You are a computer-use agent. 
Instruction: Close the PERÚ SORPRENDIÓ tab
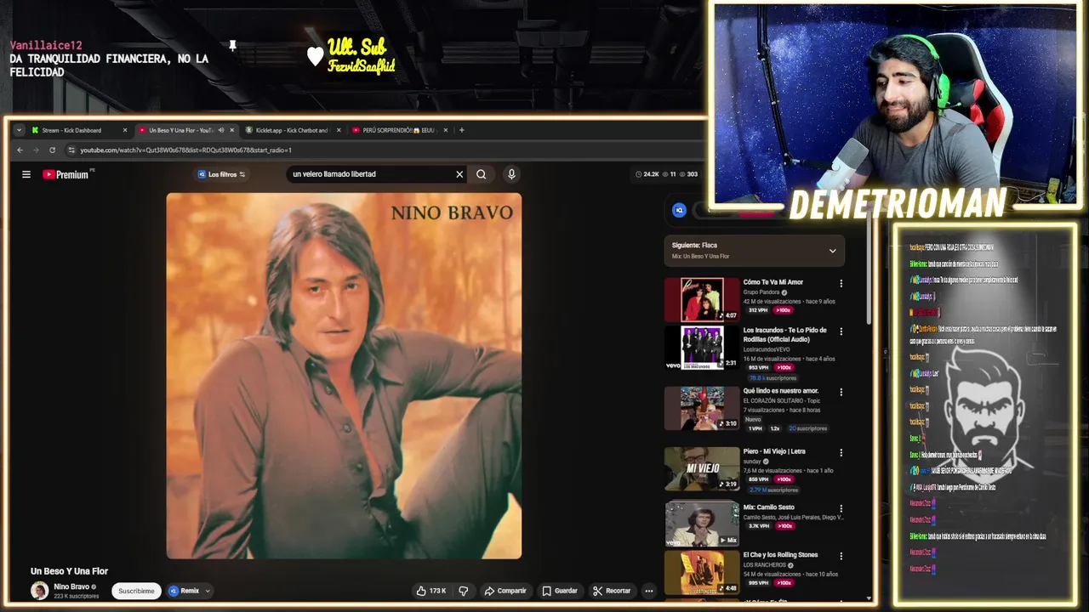point(446,130)
